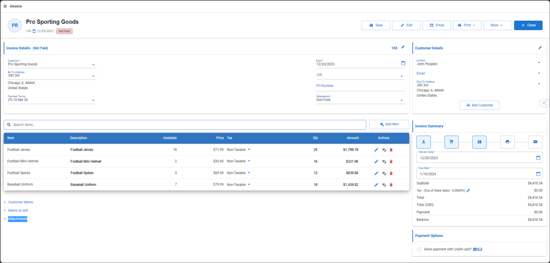The width and height of the screenshot is (550, 263).
Task: Click the Save button
Action: pyautogui.click(x=376, y=25)
